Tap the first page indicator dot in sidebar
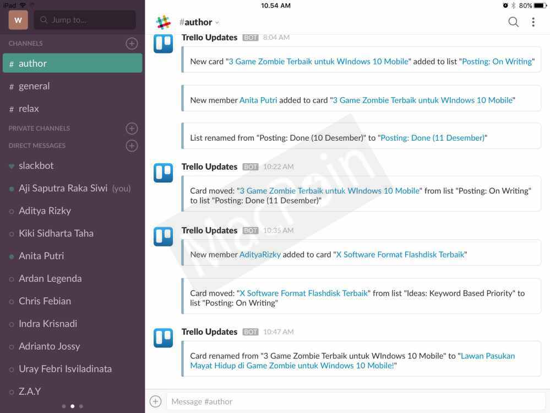 click(x=64, y=406)
